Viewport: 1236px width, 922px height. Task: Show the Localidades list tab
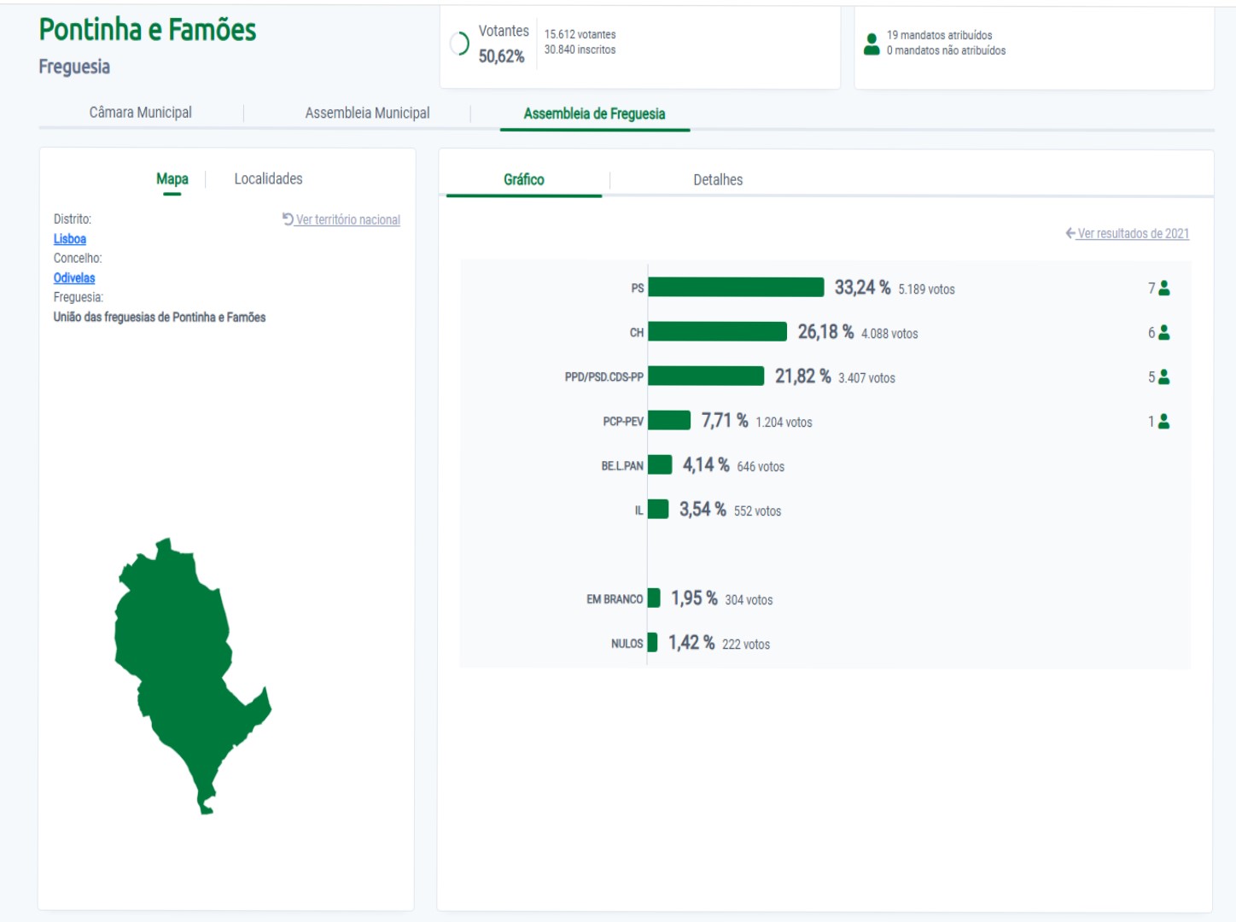point(268,178)
